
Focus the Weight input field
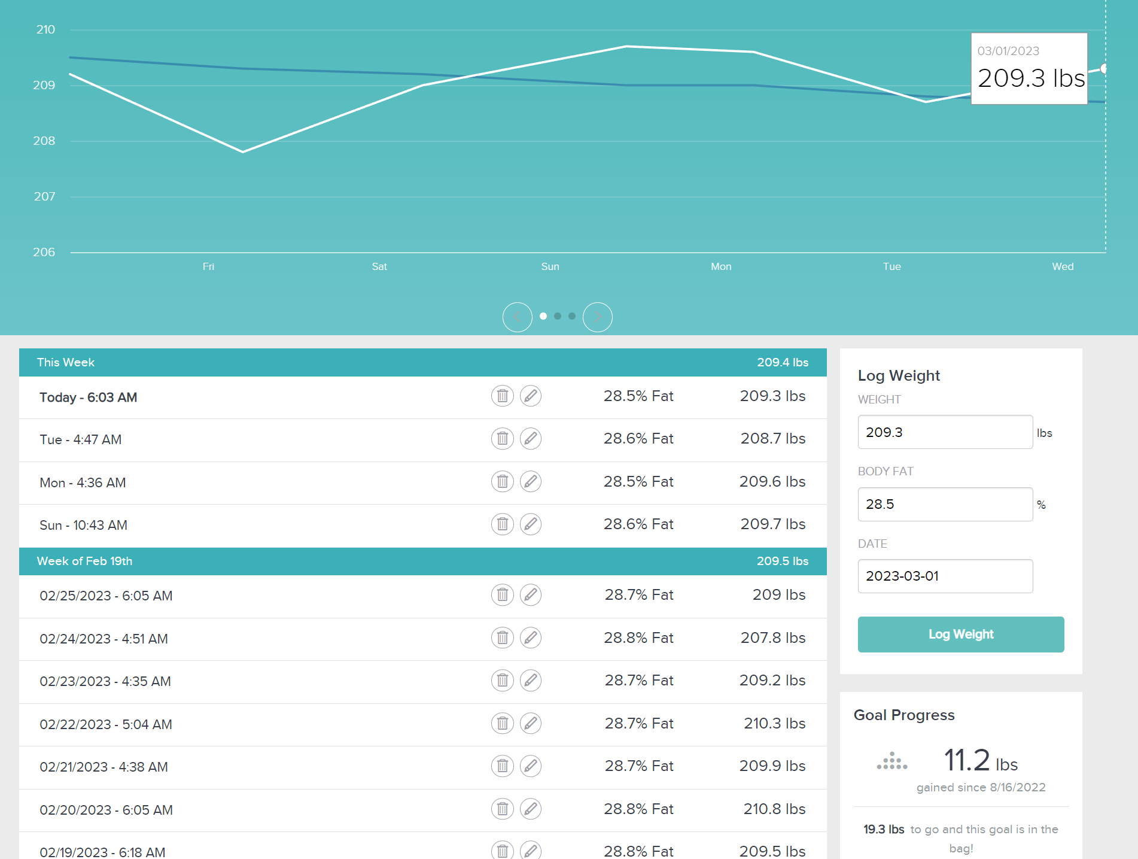945,432
